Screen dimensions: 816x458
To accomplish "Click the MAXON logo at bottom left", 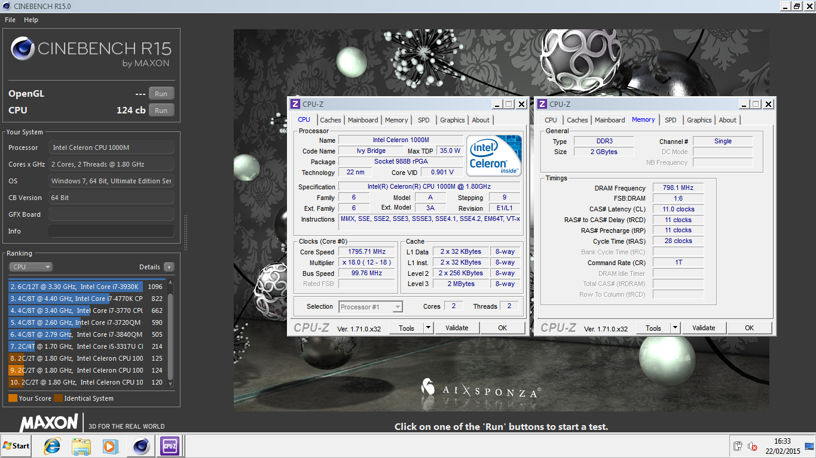I will pos(50,423).
